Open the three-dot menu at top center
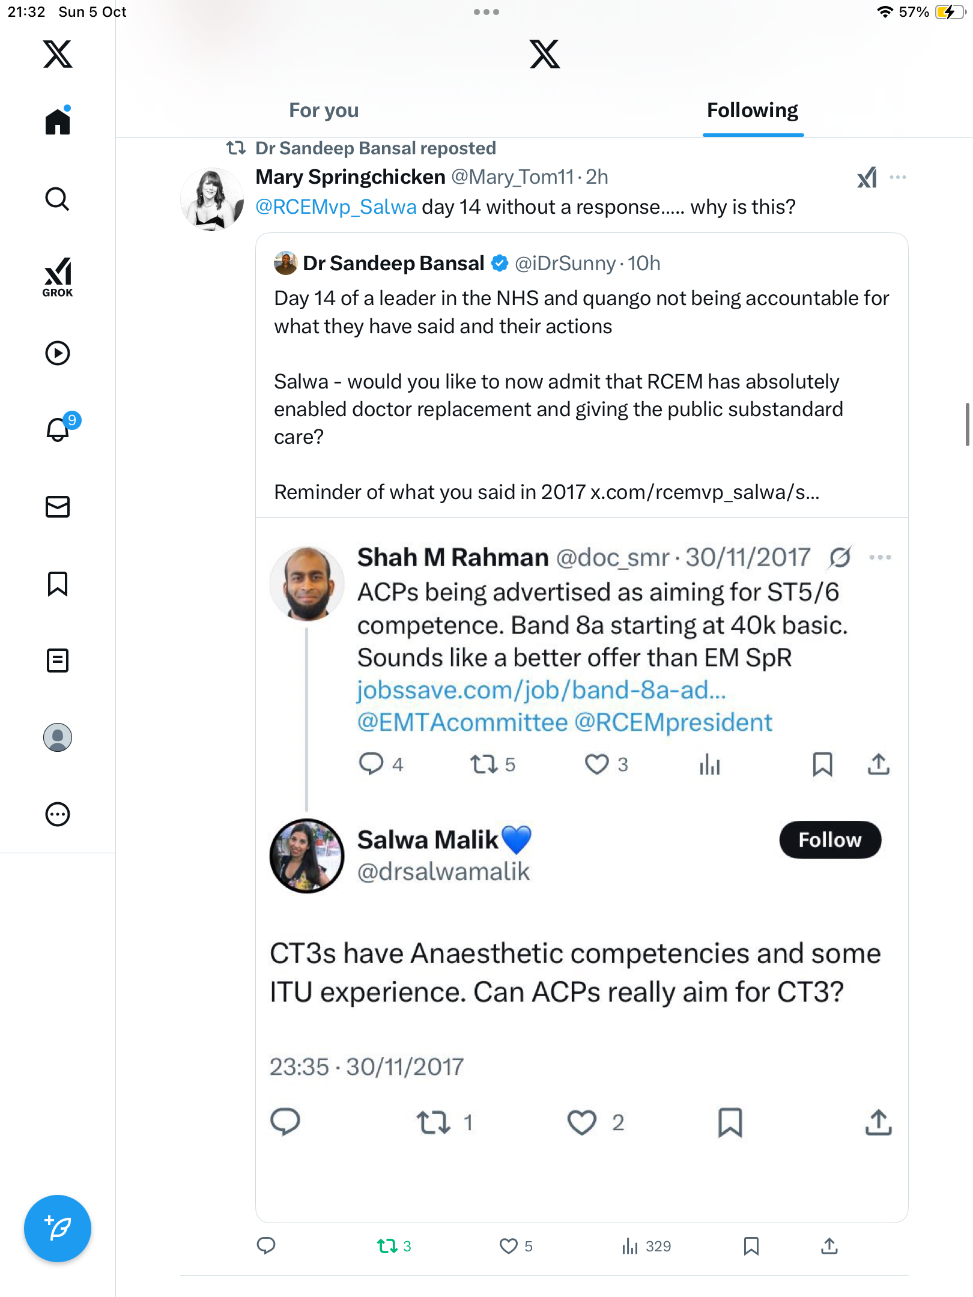The width and height of the screenshot is (973, 1297). 486,12
